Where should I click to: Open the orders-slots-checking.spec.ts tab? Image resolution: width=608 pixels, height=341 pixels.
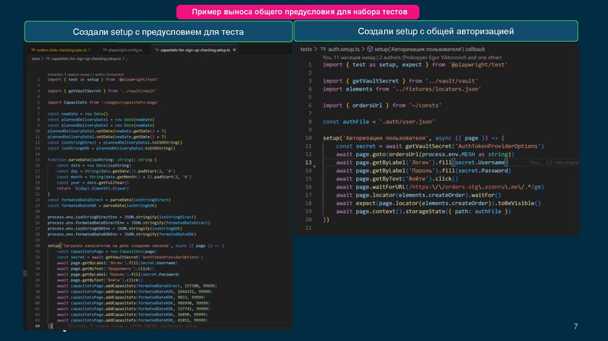[61, 50]
